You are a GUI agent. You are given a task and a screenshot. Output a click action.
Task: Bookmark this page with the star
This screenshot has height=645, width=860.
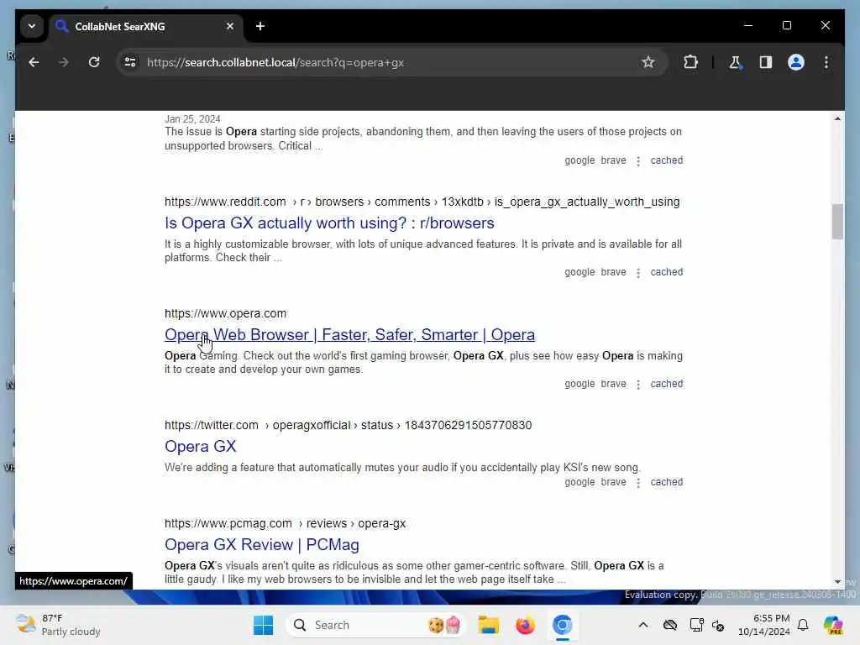pos(648,62)
